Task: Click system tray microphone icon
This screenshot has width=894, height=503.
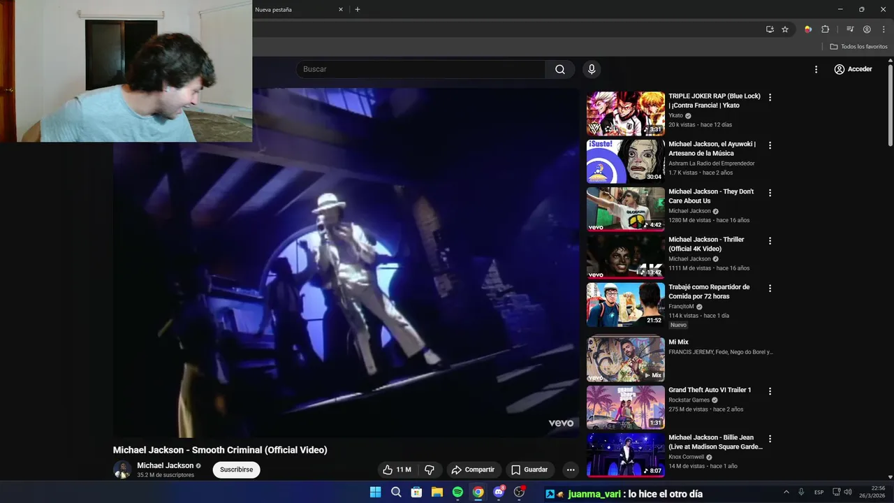Action: point(801,493)
